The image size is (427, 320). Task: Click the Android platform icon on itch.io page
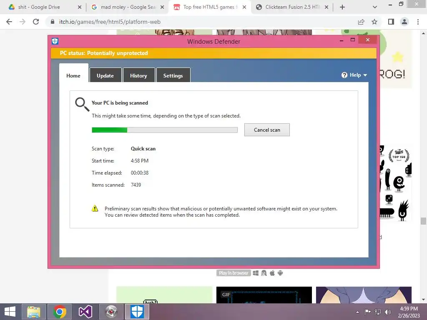click(x=280, y=273)
